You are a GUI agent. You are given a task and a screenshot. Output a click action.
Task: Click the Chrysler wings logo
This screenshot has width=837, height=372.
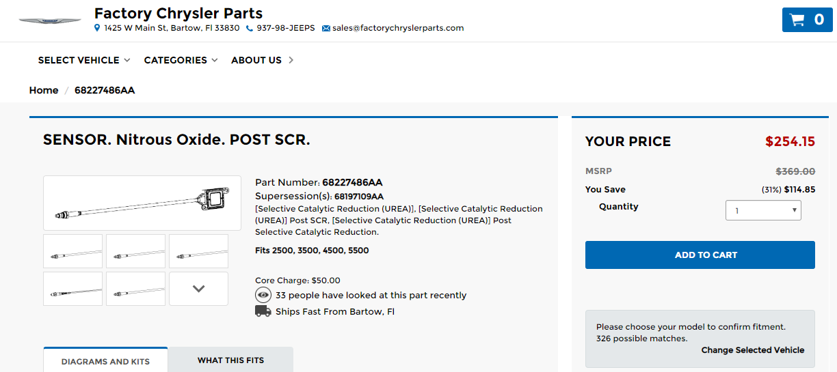tap(50, 21)
